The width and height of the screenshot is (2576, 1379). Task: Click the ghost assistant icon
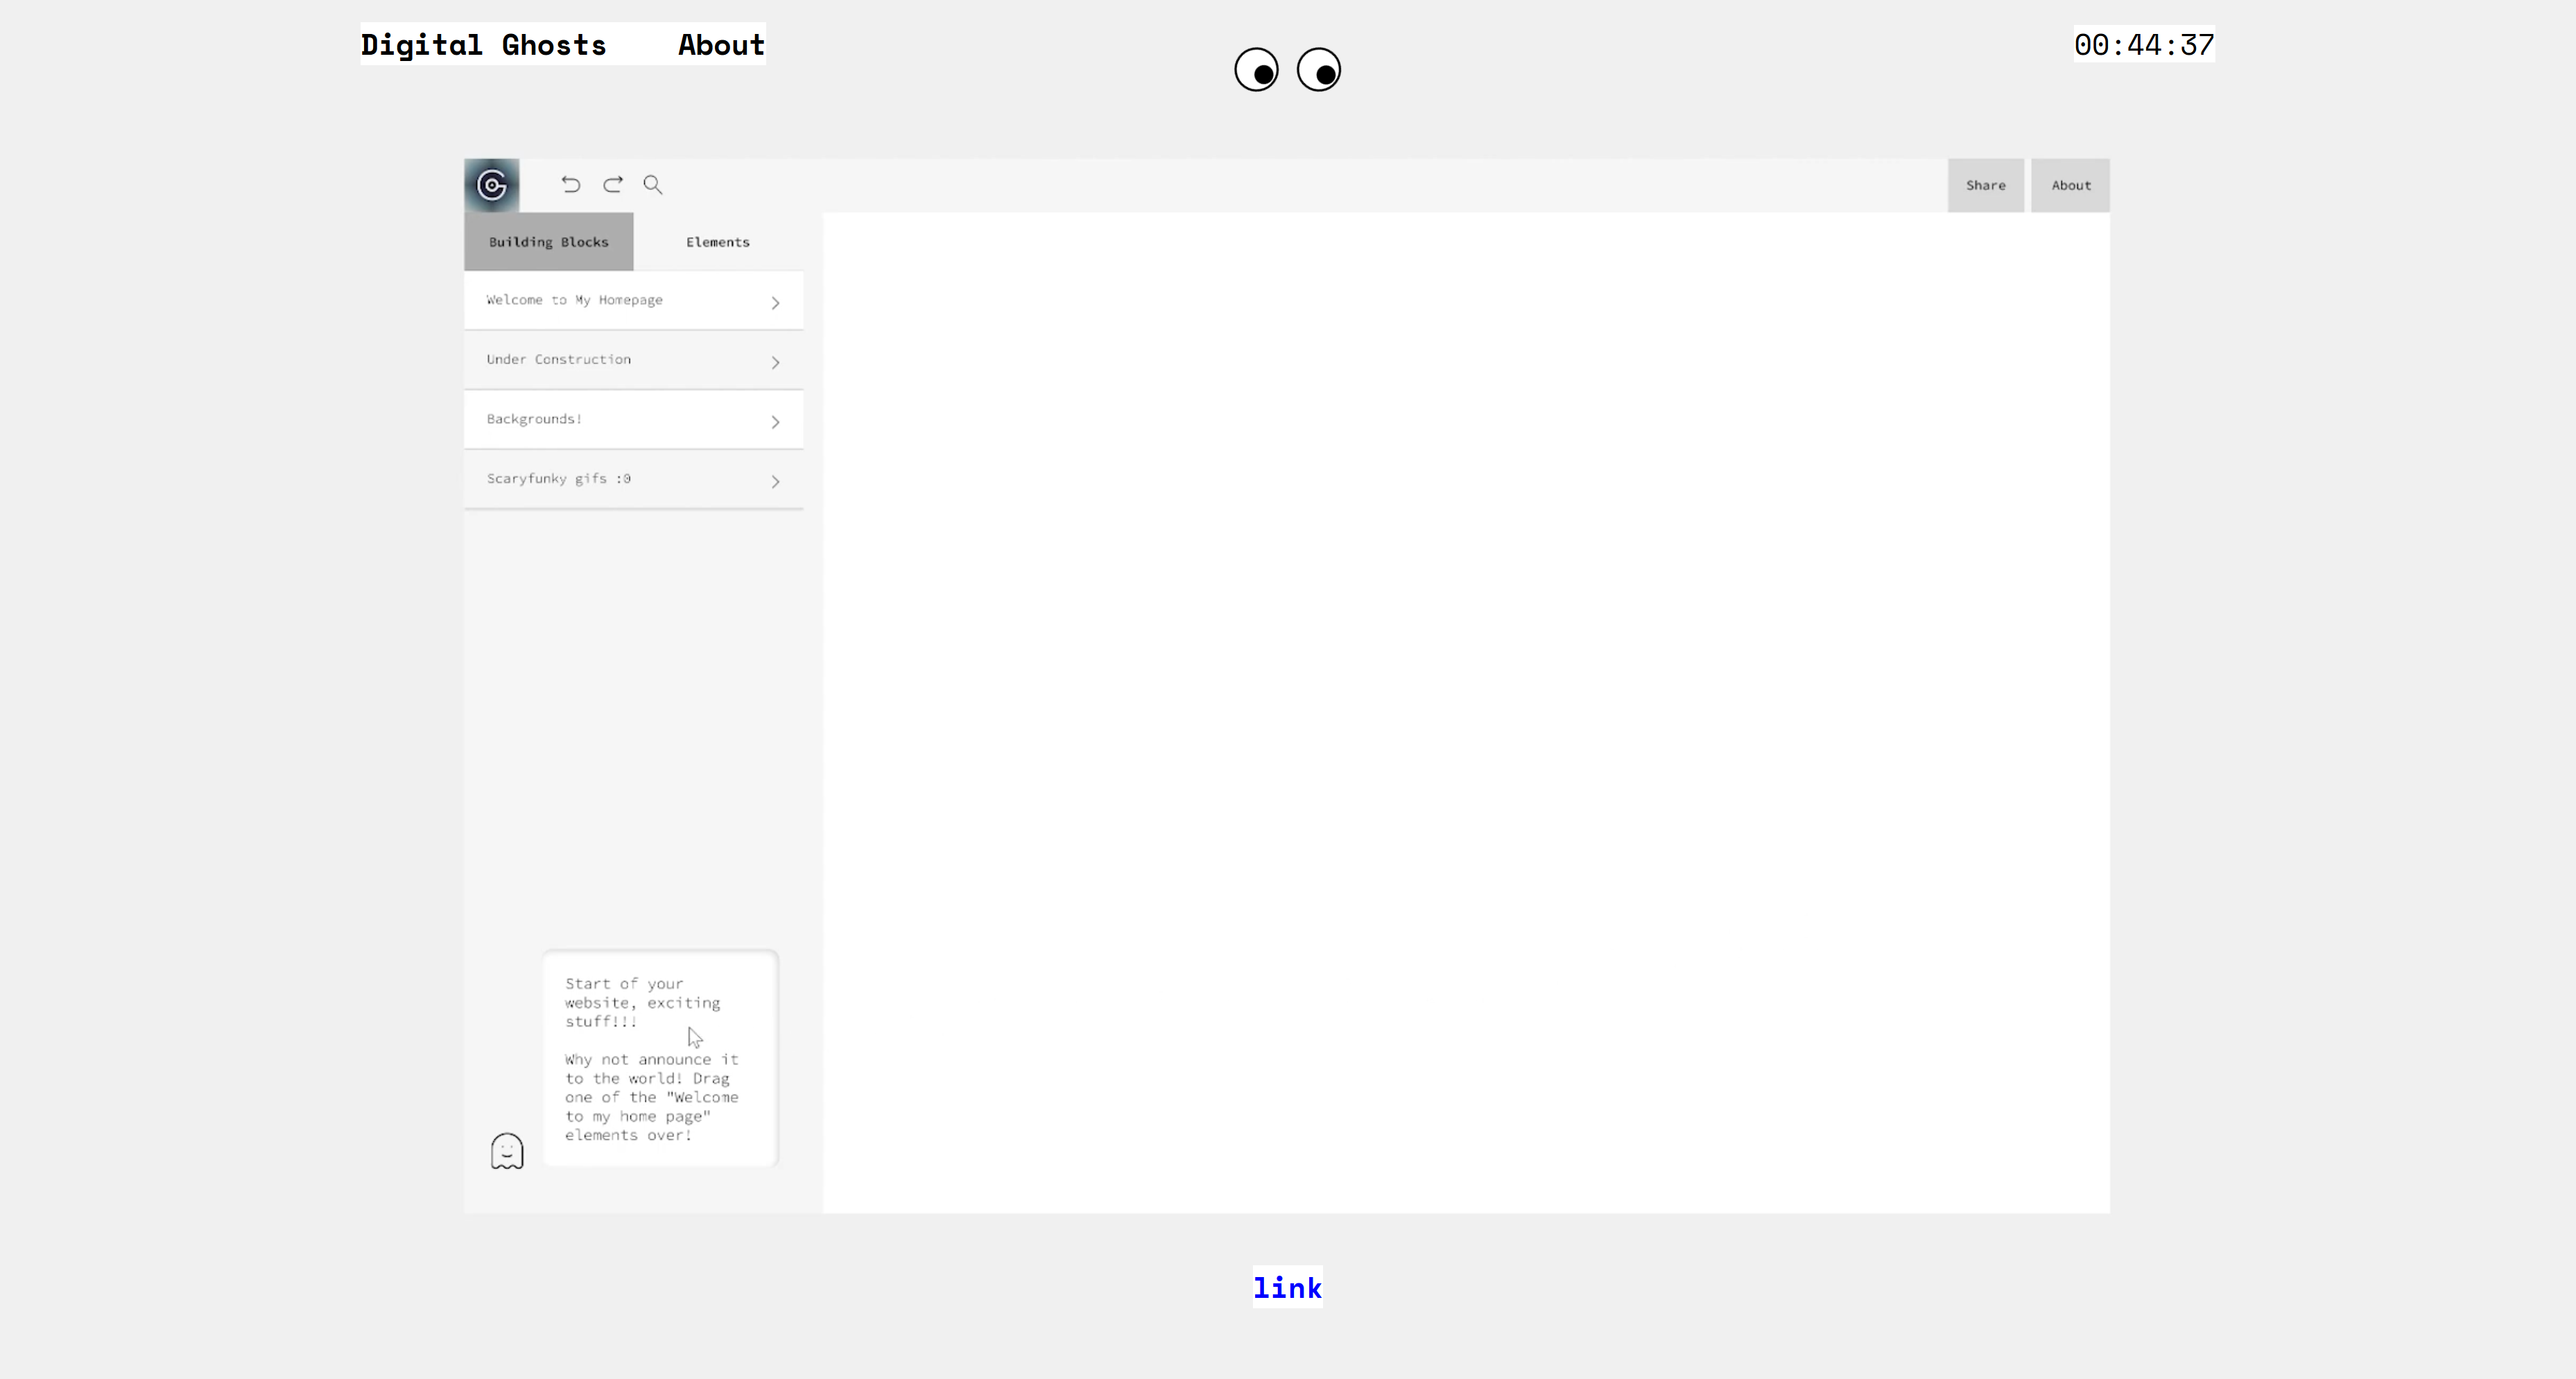click(x=507, y=1151)
